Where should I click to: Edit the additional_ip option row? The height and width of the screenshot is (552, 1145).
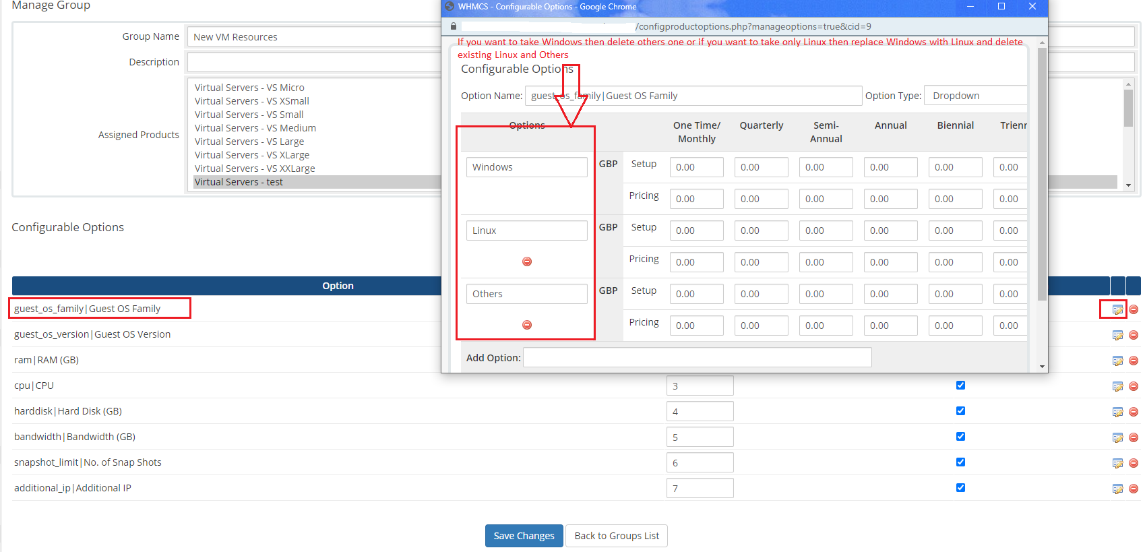tap(1117, 489)
